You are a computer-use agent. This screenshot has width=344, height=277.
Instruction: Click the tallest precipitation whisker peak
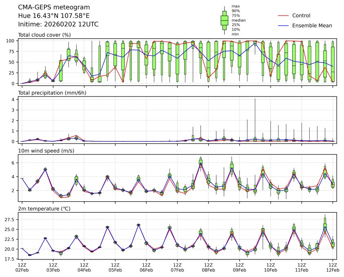255,99
